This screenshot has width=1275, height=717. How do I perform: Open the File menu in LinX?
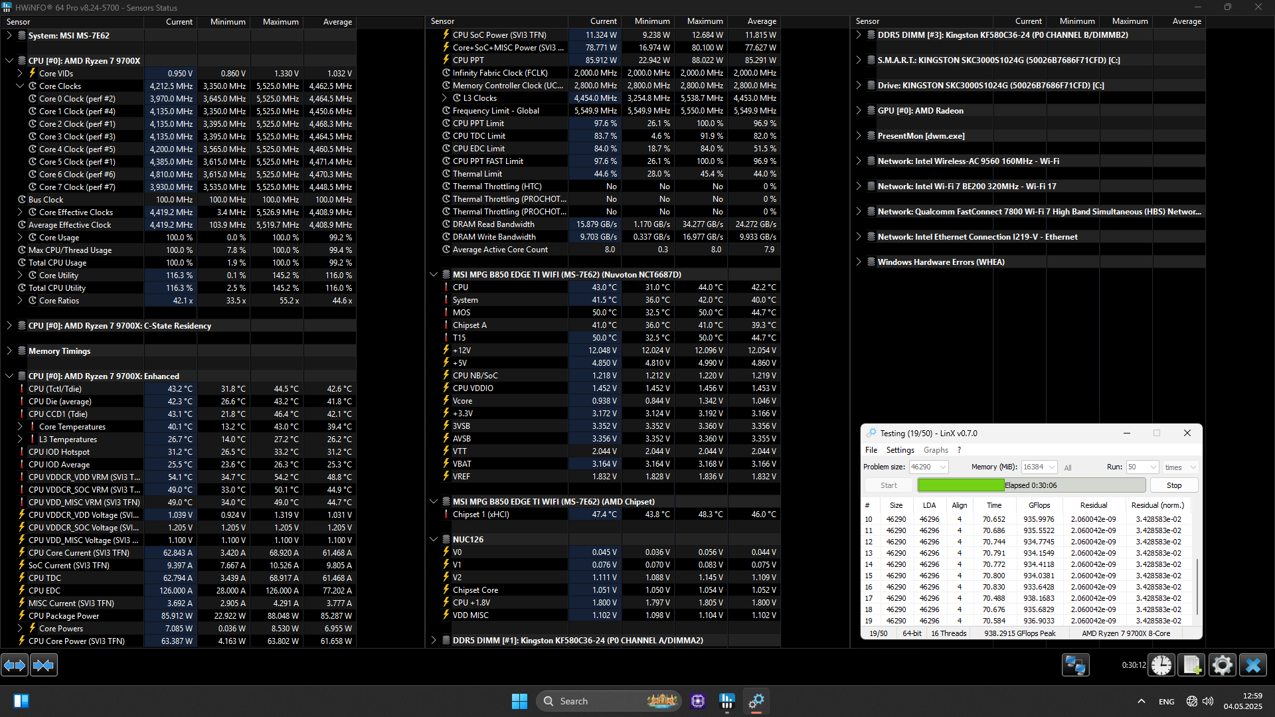[x=871, y=450]
